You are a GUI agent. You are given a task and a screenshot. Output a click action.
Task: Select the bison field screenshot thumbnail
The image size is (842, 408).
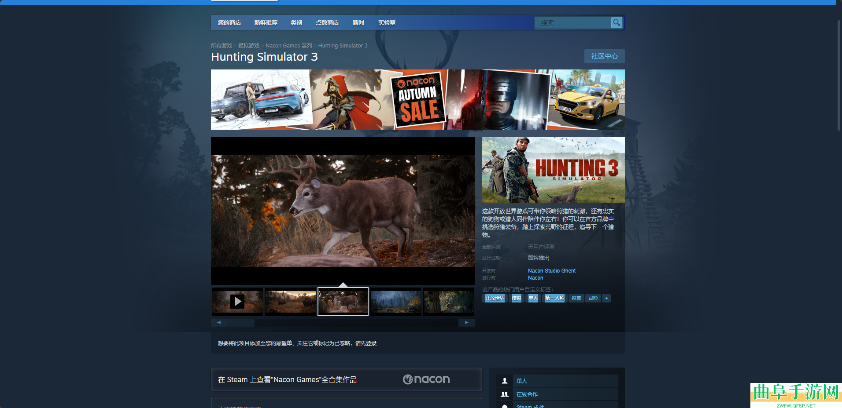[290, 301]
